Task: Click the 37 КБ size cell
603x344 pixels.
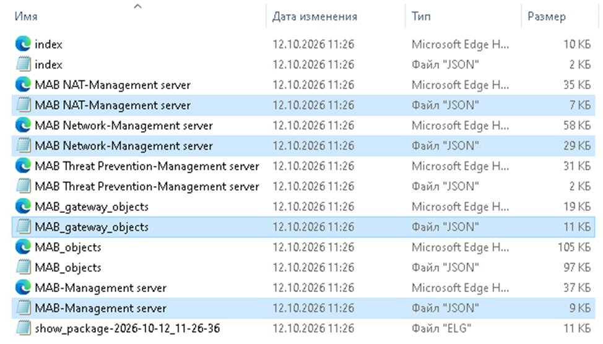Action: (577, 288)
